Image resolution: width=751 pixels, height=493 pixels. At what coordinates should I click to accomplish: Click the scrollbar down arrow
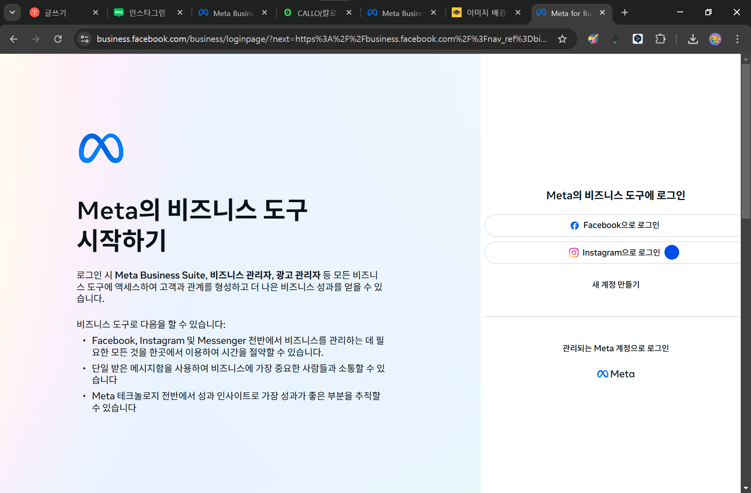(x=746, y=488)
